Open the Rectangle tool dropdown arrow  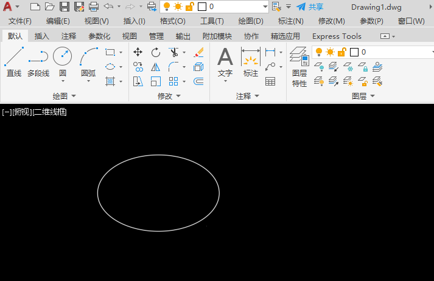[x=121, y=52]
